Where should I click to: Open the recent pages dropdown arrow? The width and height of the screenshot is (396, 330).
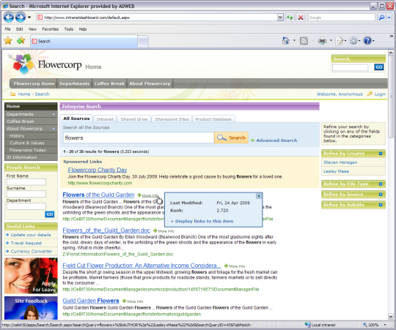29,18
